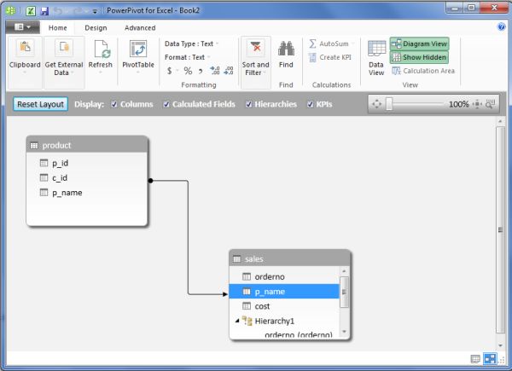Click the Hierarchy1 row in sales
Screen dimensions: 512x371
pyautogui.click(x=284, y=321)
